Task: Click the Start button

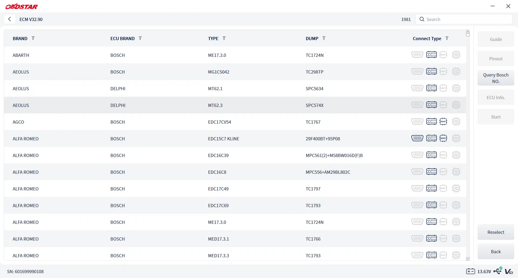Action: 496,117
